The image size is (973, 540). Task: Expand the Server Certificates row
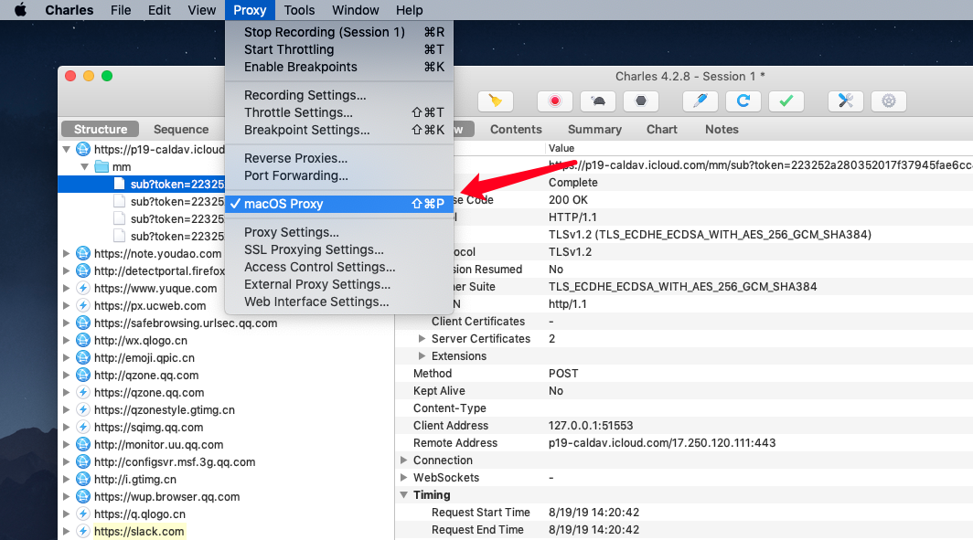[x=422, y=338]
